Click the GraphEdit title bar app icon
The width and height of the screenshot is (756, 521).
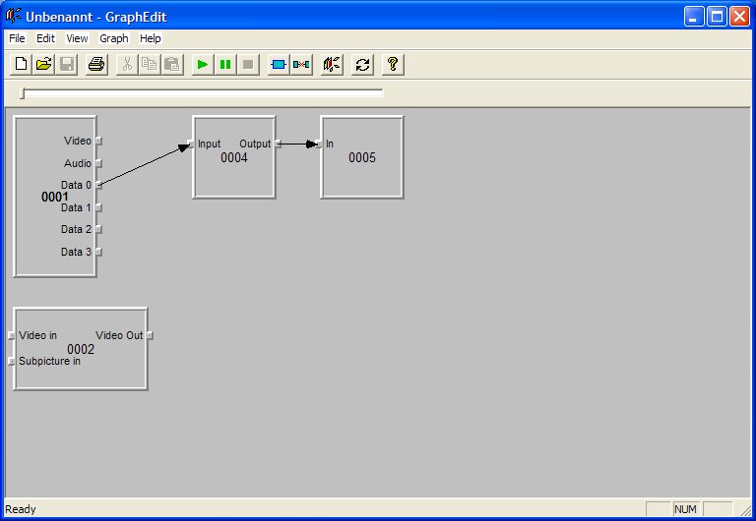coord(14,16)
